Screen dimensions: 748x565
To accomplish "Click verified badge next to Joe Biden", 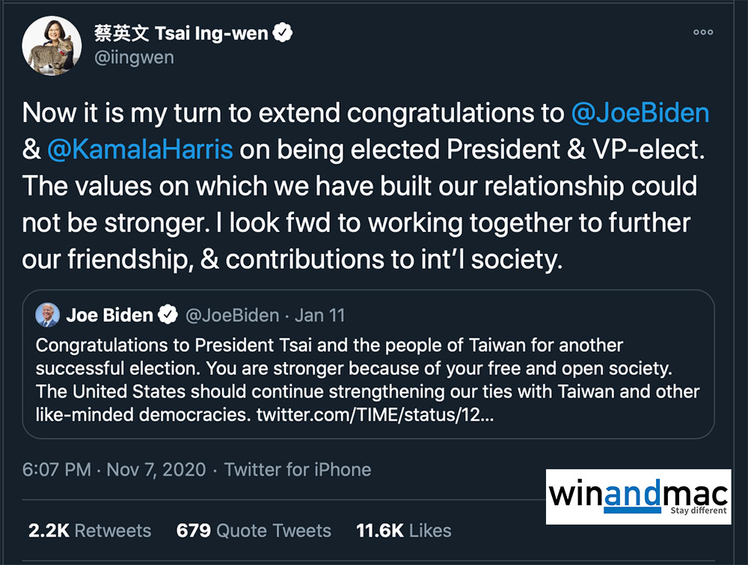I will [168, 315].
